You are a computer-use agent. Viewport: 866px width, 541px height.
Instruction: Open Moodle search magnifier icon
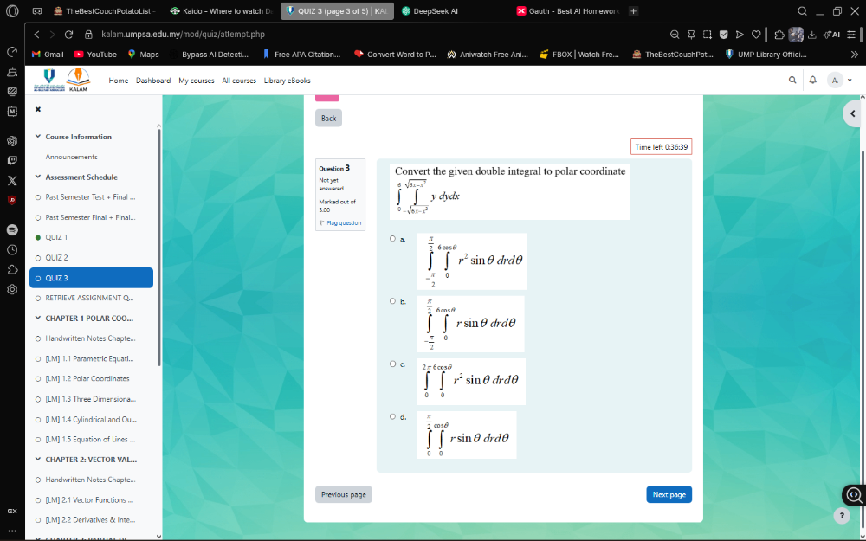tap(792, 80)
